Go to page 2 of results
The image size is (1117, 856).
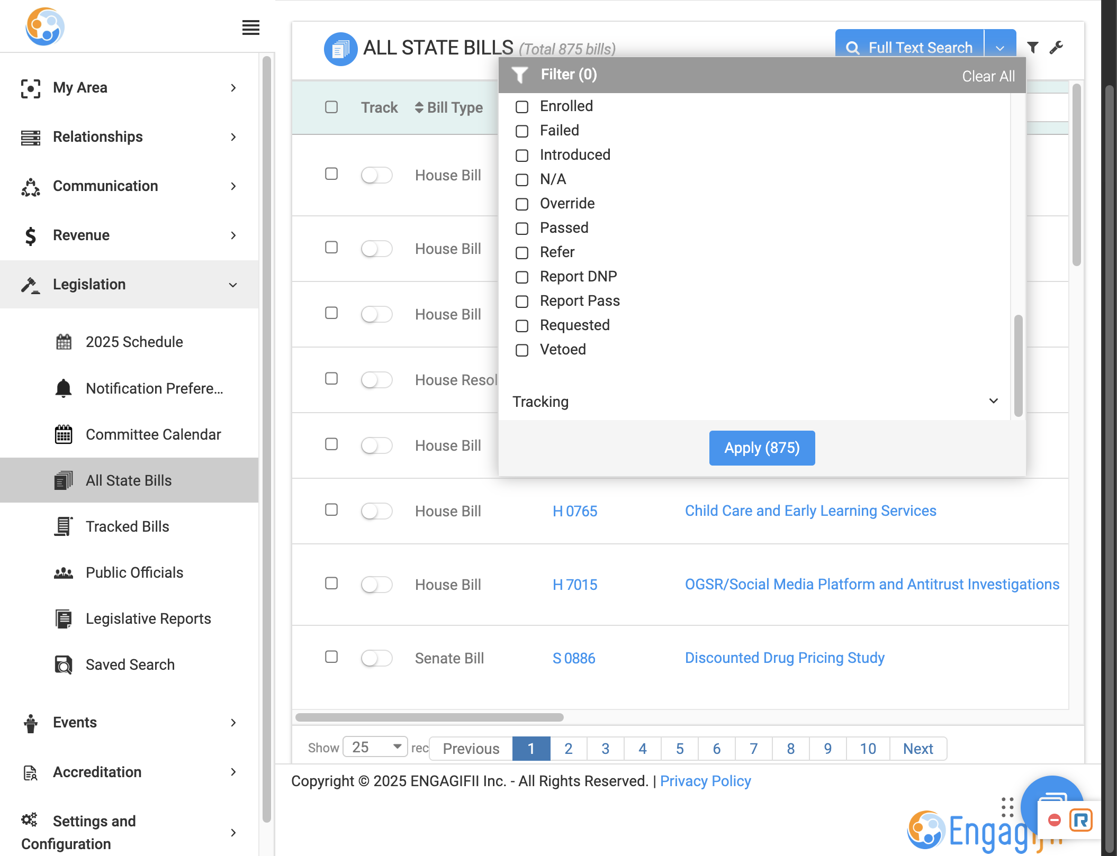click(x=569, y=749)
